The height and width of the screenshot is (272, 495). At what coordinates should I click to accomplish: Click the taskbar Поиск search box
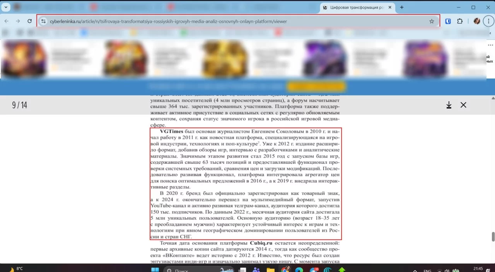[x=199, y=269]
